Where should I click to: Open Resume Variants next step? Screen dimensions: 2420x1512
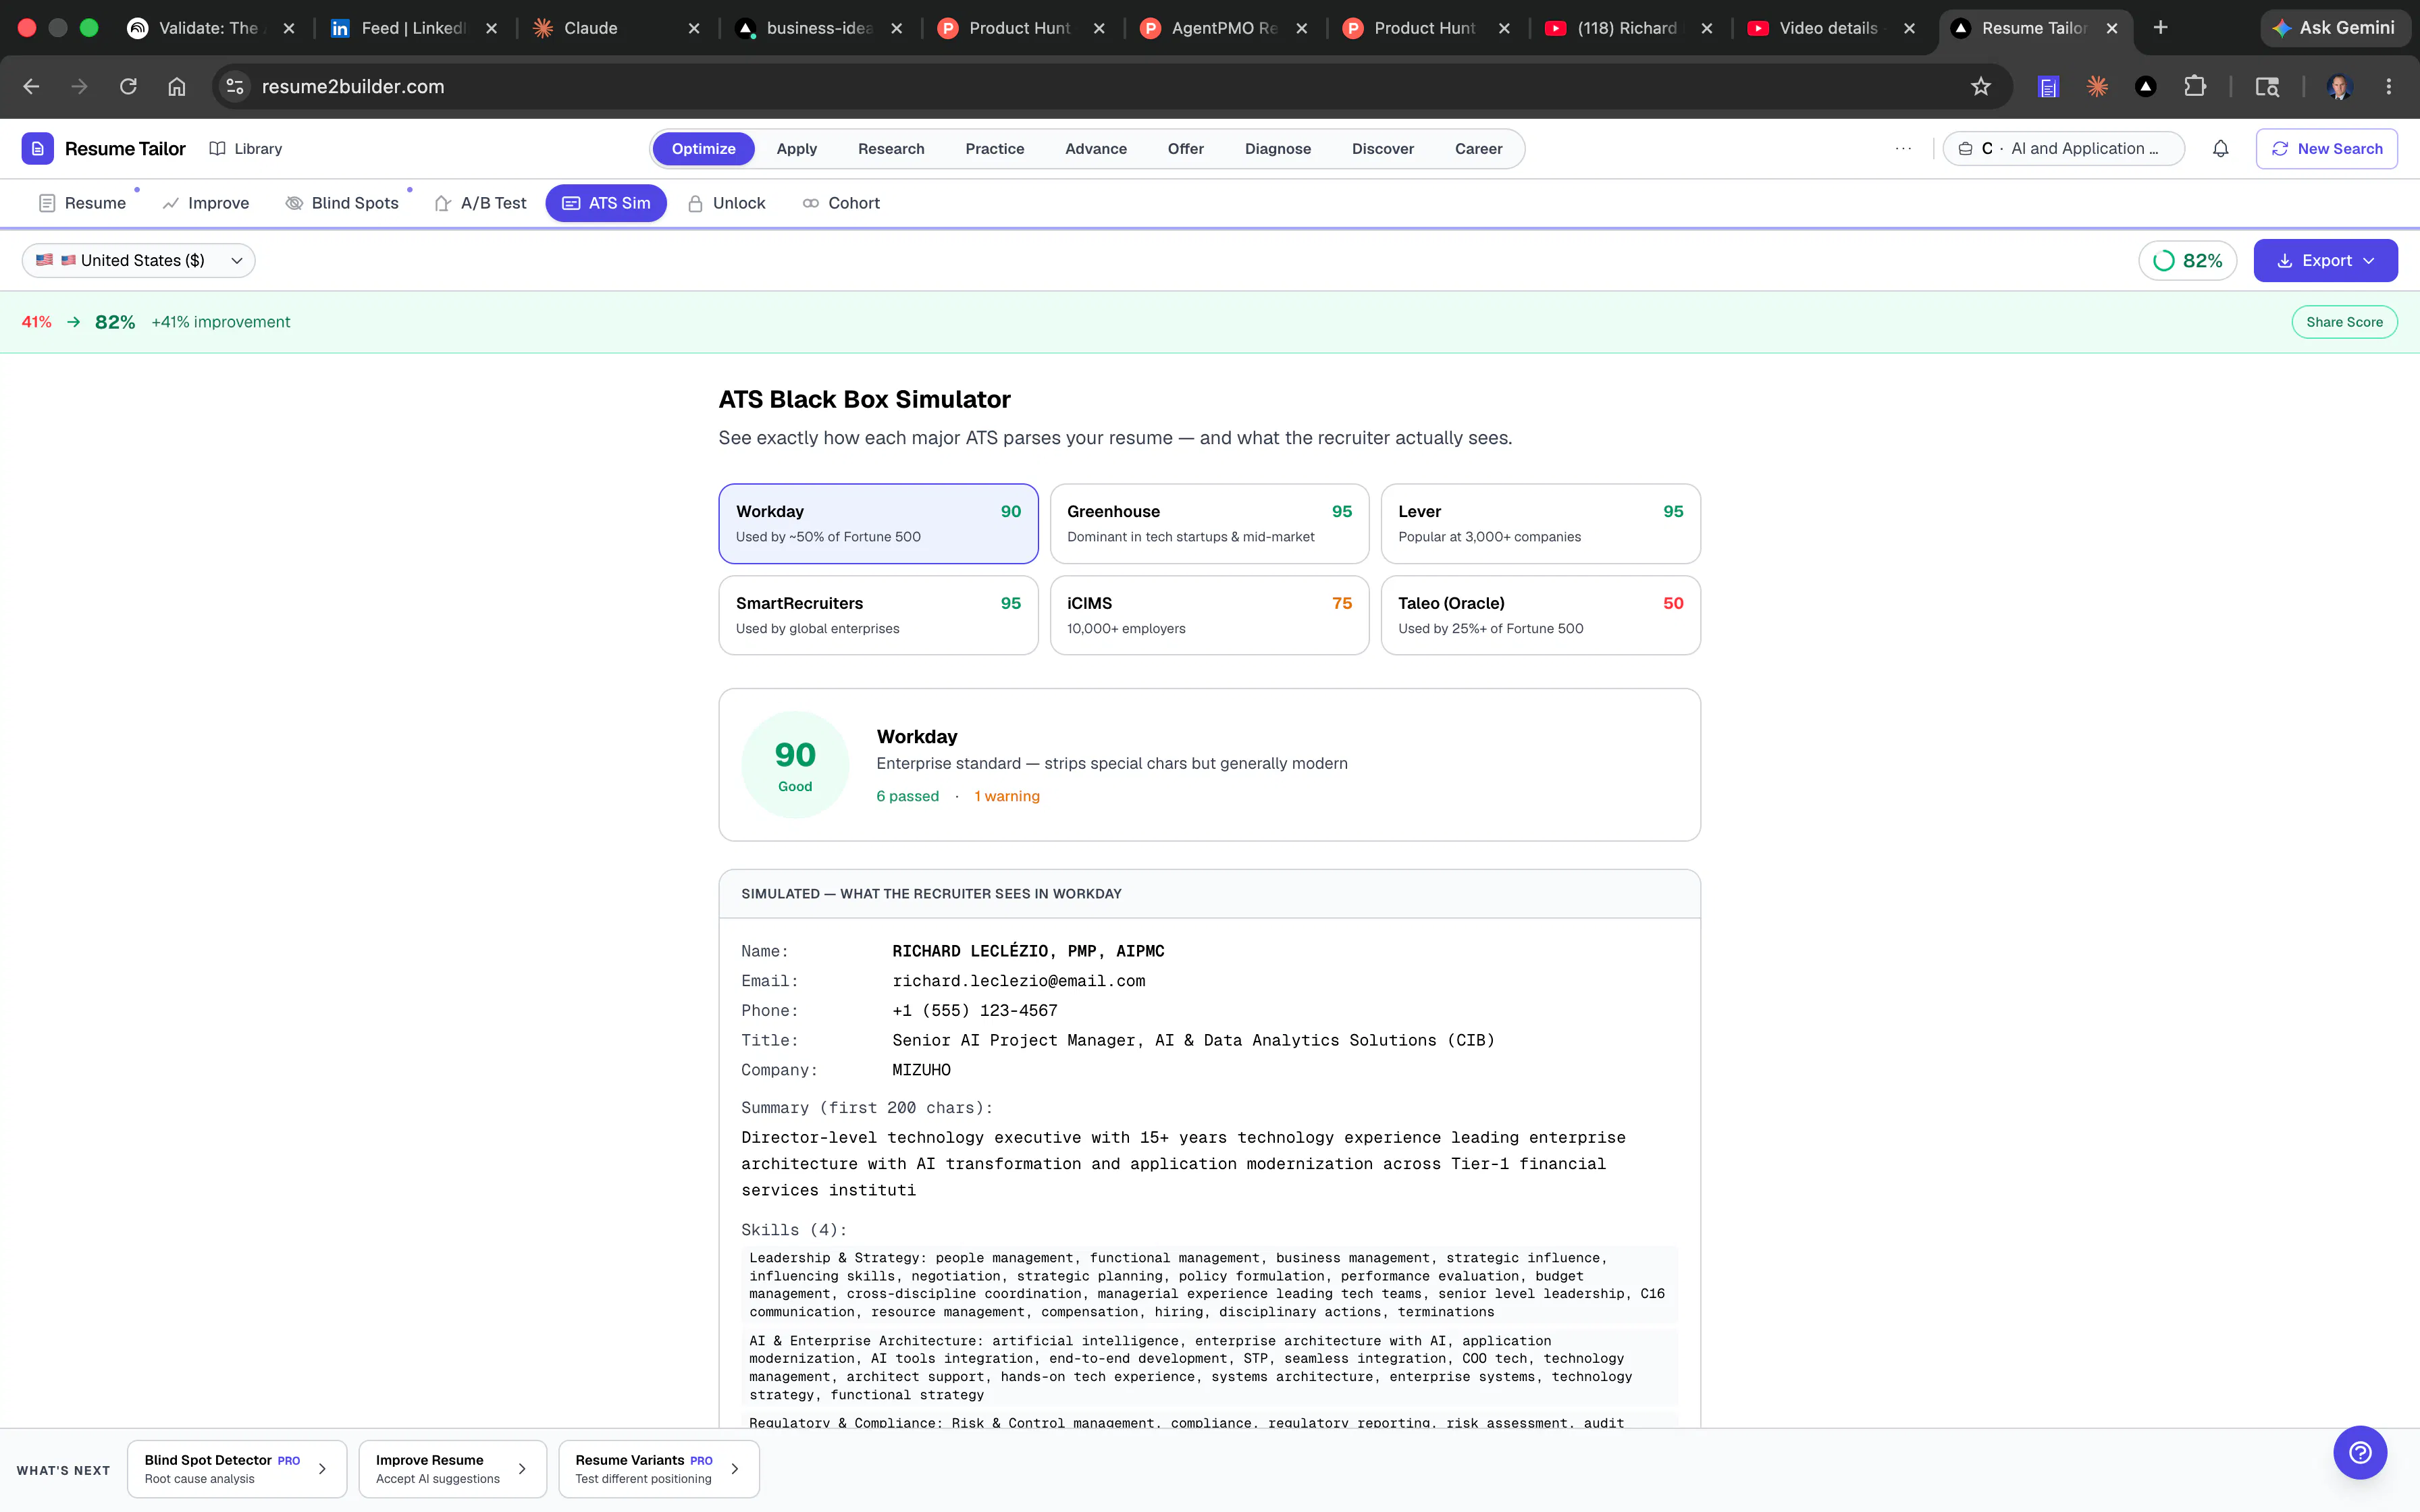(x=658, y=1468)
